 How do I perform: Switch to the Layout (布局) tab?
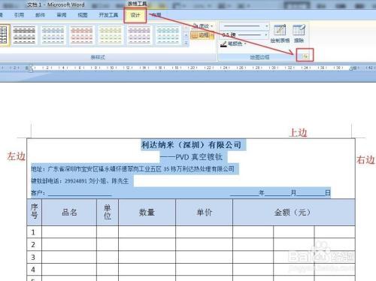pos(156,15)
